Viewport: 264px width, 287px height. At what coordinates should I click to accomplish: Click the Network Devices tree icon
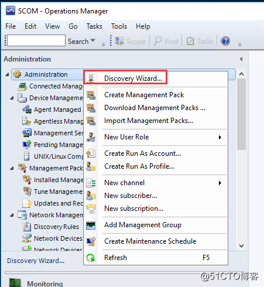coord(27,238)
